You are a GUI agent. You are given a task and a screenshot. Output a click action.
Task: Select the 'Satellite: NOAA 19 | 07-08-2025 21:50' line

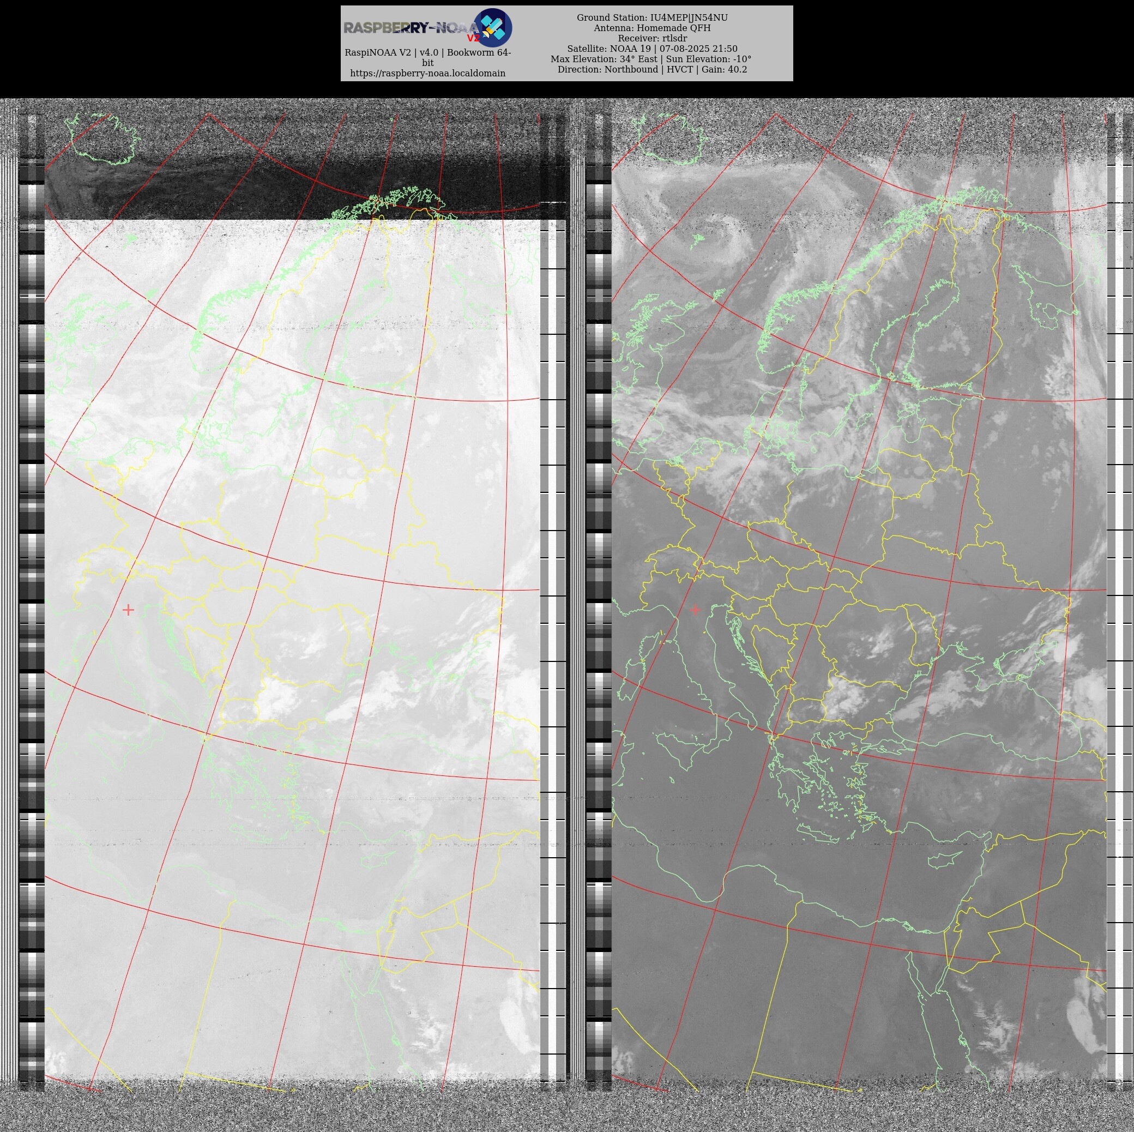coord(652,49)
